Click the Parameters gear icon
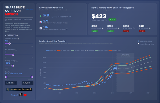The height and width of the screenshot is (103, 160). coord(6,35)
